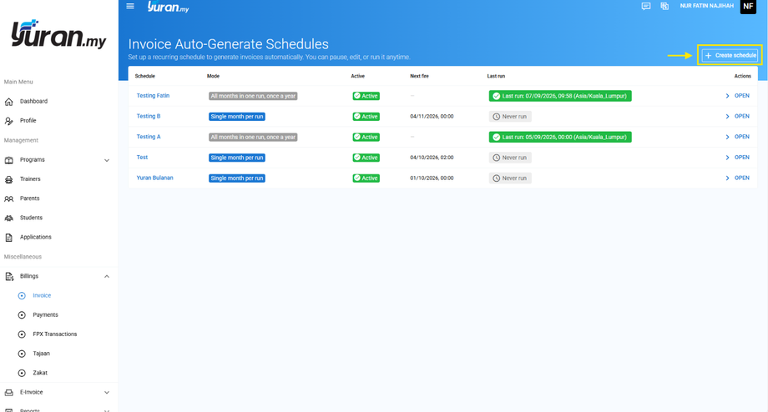
Task: Click the chevron arrow for Test row
Action: point(727,158)
